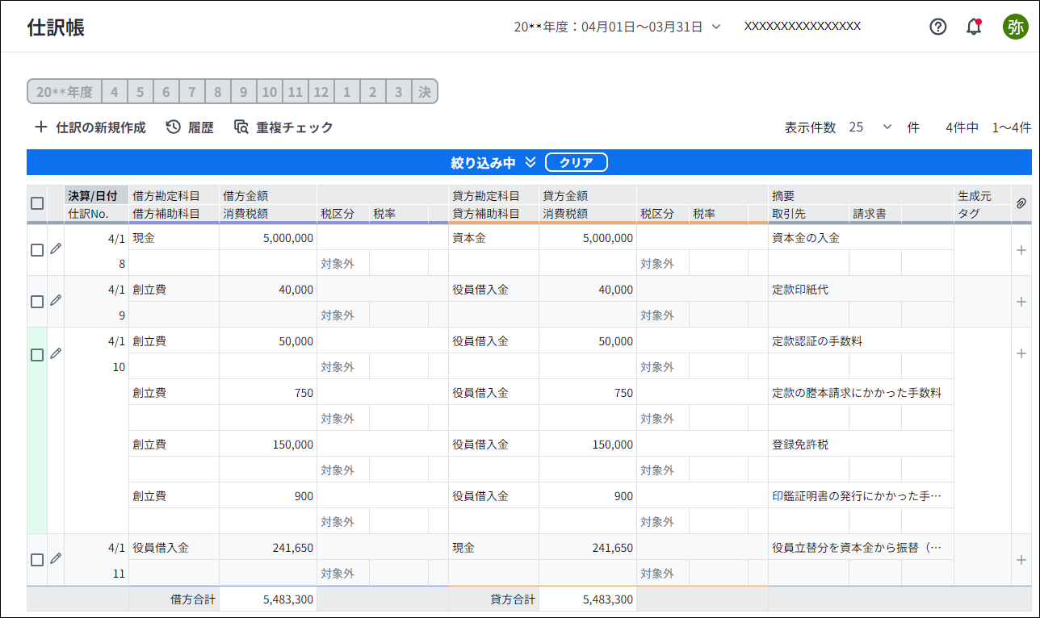This screenshot has height=618, width=1040.
Task: Click the 履歴 button label
Action: tap(201, 127)
